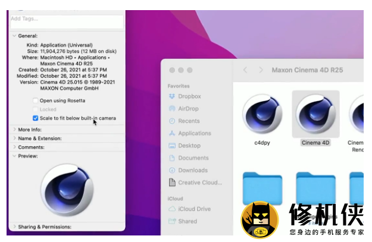The height and width of the screenshot is (242, 372).
Task: Collapse the Preview section
Action: [x=14, y=156]
